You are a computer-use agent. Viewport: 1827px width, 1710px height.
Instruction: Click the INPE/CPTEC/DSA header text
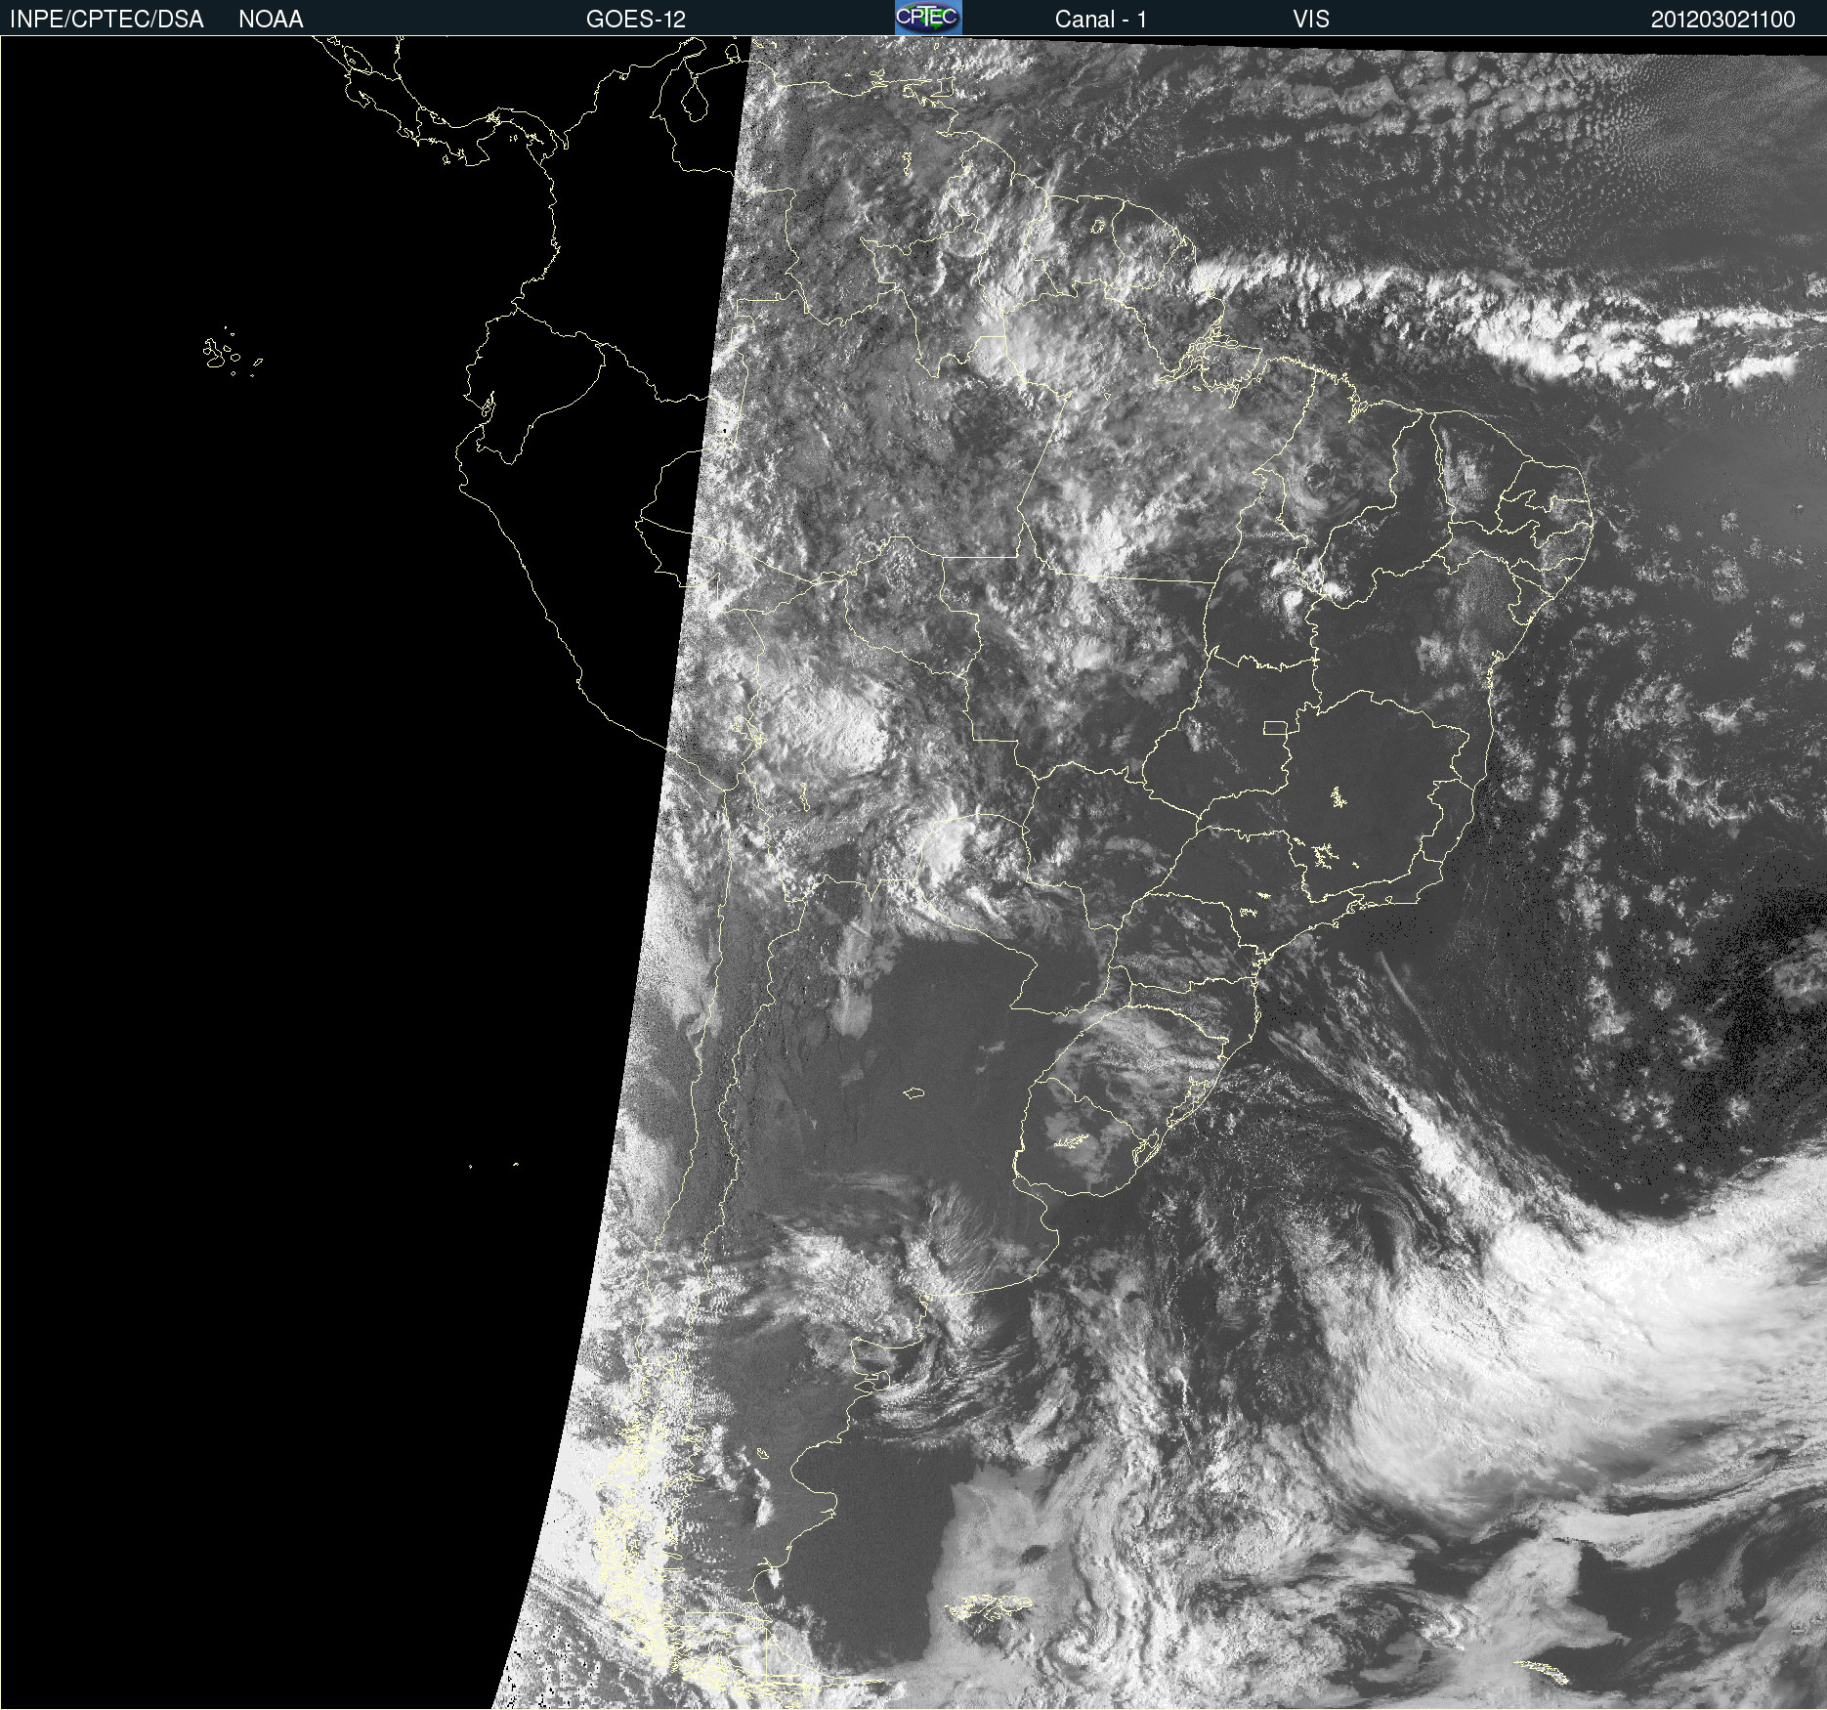pos(106,19)
